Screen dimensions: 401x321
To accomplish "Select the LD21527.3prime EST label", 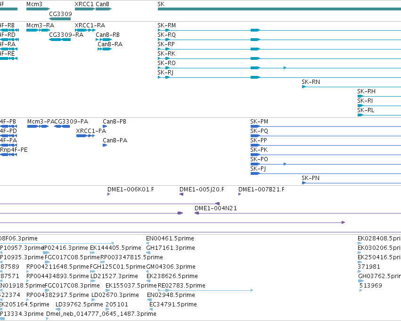I will point(115,276).
